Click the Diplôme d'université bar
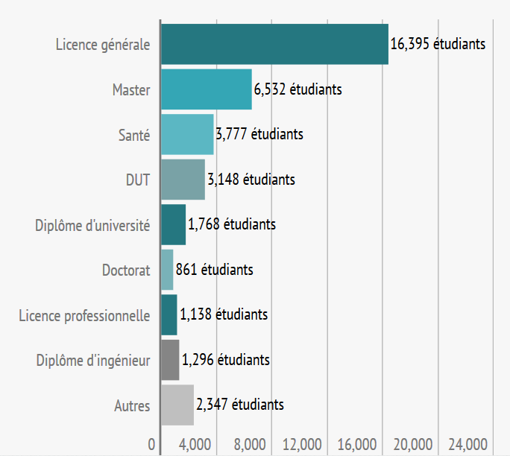 [173, 224]
